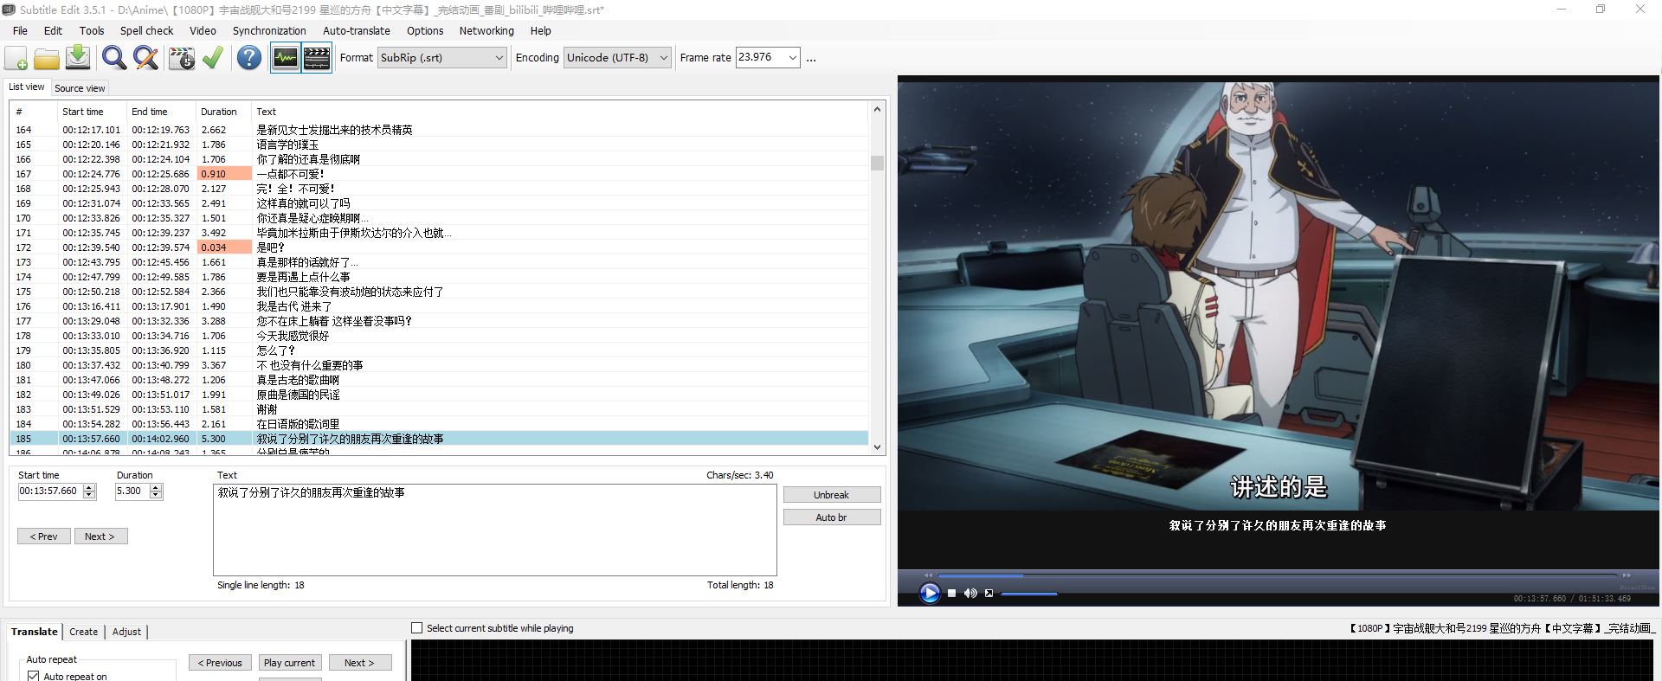Viewport: 1662px width, 681px height.
Task: Open the Find magnifier tool
Action: [x=114, y=58]
